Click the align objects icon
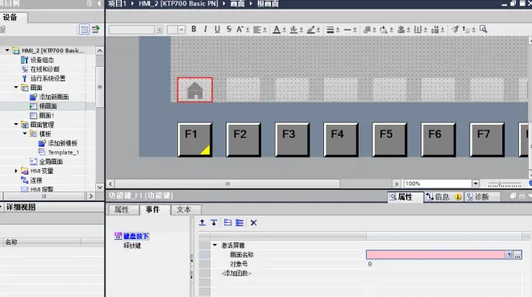 (401, 30)
